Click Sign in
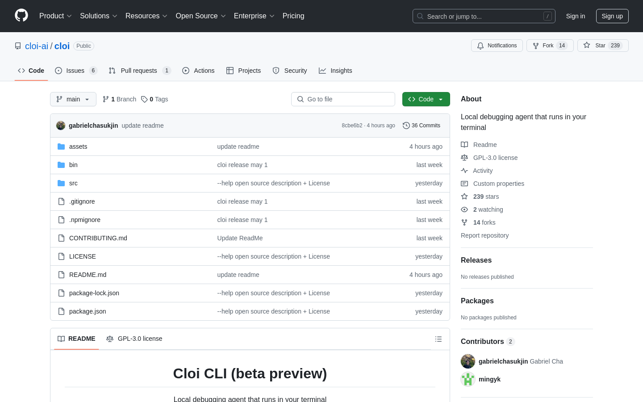This screenshot has height=402, width=643. pyautogui.click(x=576, y=16)
